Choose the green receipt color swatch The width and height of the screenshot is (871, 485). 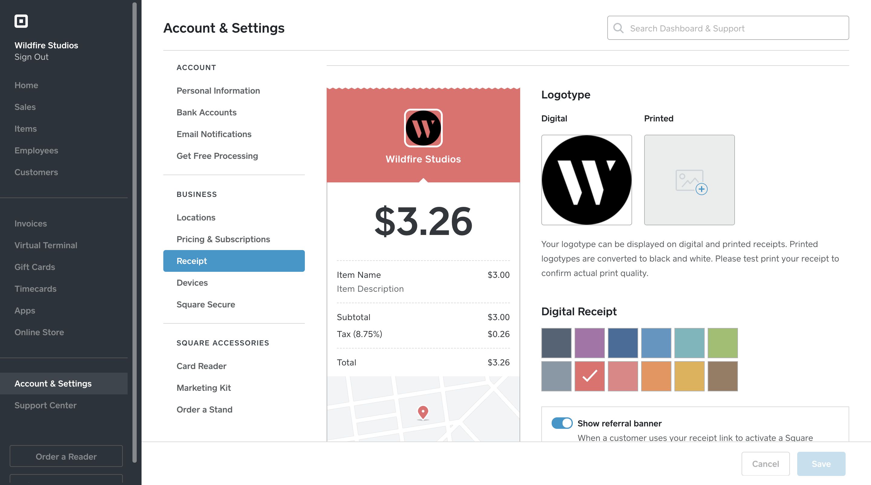click(723, 342)
